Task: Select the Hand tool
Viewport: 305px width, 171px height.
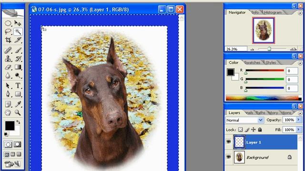Action: tap(8, 113)
